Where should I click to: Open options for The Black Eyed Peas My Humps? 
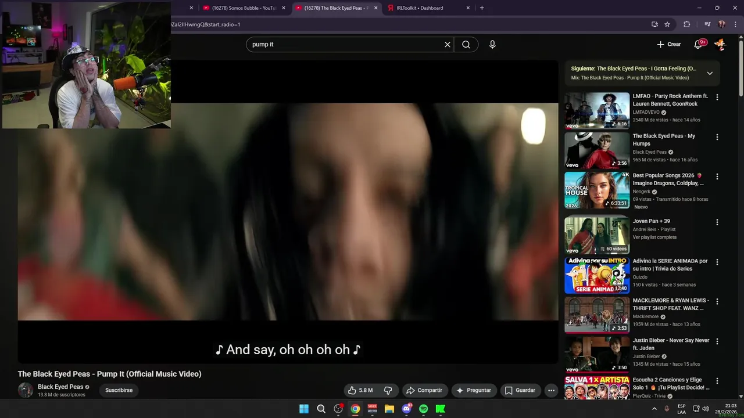pyautogui.click(x=717, y=138)
